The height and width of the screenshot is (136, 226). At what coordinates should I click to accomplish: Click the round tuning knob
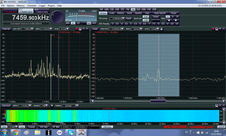click(x=57, y=17)
